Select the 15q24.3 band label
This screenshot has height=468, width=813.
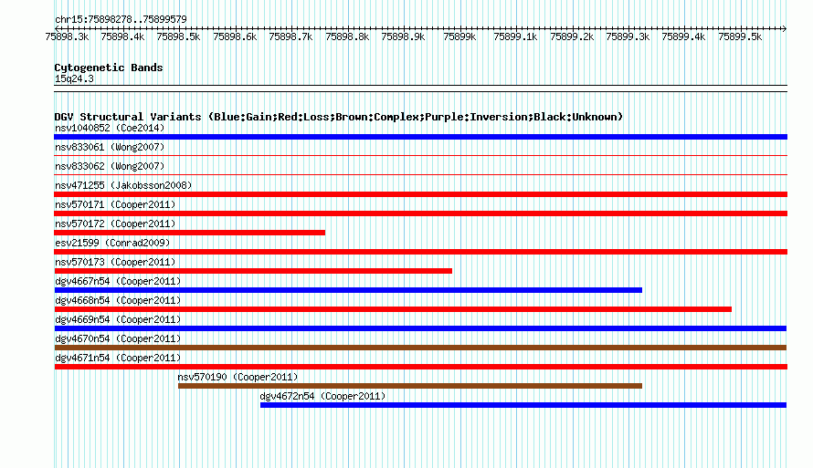[74, 78]
